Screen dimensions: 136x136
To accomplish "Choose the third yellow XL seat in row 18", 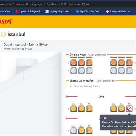I will [x=89, y=109].
